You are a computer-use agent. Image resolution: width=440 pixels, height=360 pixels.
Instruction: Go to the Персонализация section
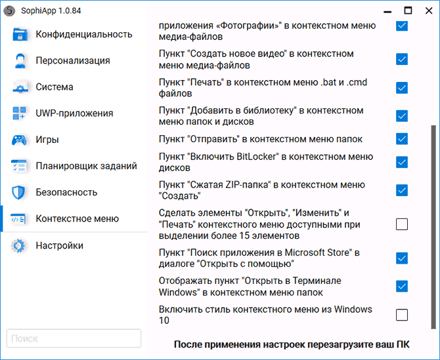[74, 61]
